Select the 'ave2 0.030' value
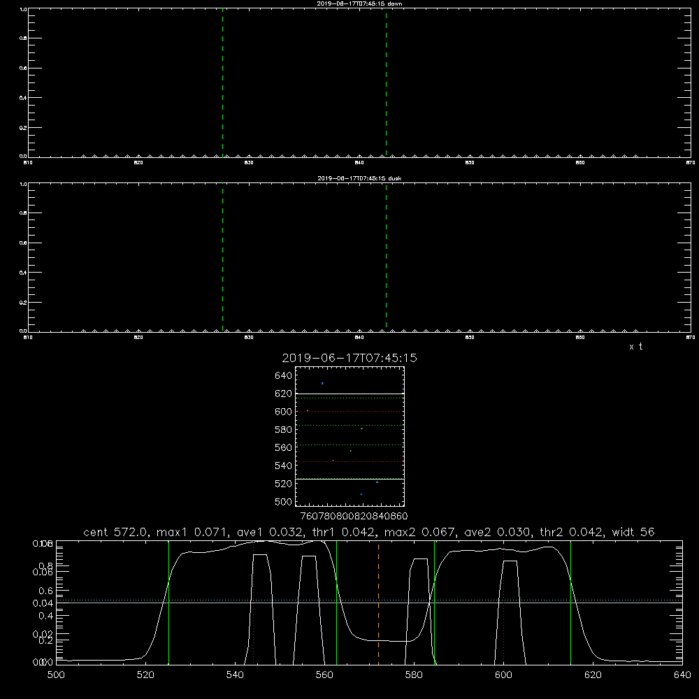The image size is (699, 699). (498, 532)
